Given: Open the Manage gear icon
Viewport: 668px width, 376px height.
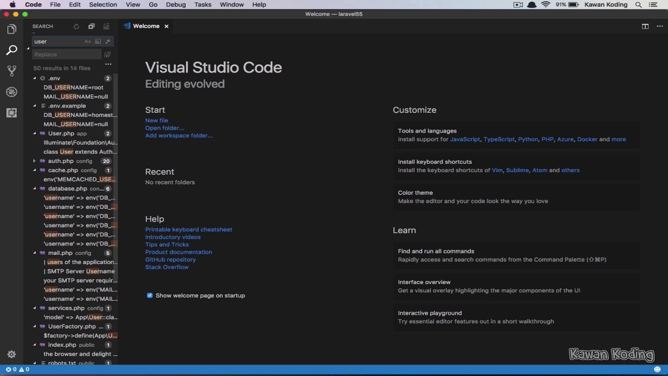Looking at the screenshot, I should point(11,354).
